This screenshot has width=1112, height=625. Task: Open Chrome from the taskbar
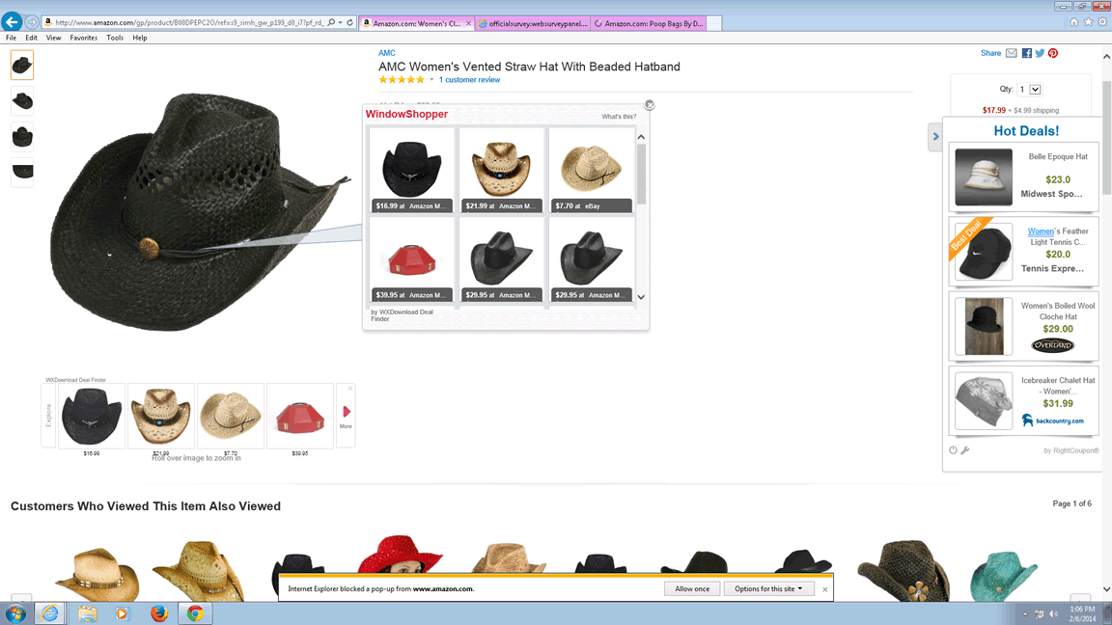(x=195, y=613)
